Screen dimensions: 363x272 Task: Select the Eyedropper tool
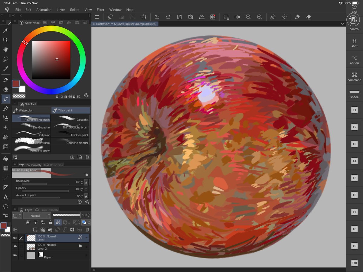coord(5,69)
